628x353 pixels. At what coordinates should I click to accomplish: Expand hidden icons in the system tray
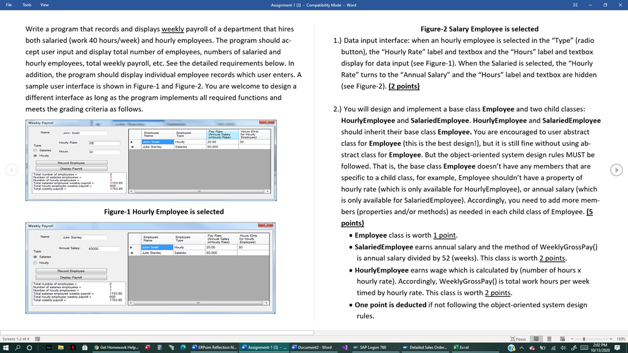[x=522, y=348]
